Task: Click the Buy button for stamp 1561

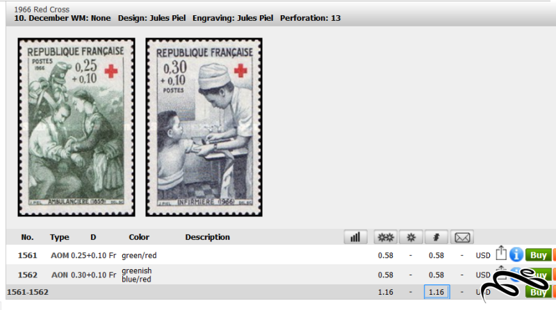Action: point(538,255)
